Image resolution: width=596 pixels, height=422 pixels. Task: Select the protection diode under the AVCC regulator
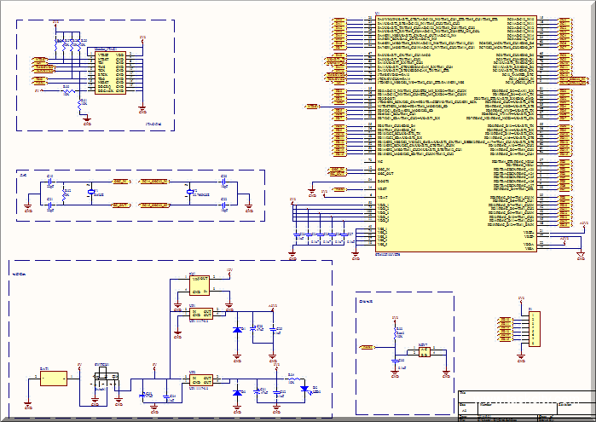(x=236, y=329)
